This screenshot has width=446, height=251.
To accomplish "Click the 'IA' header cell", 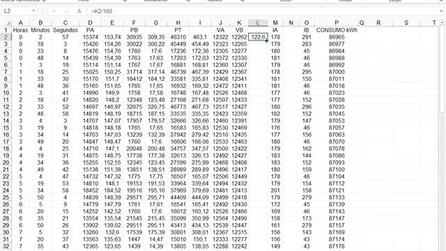I will click(275, 30).
